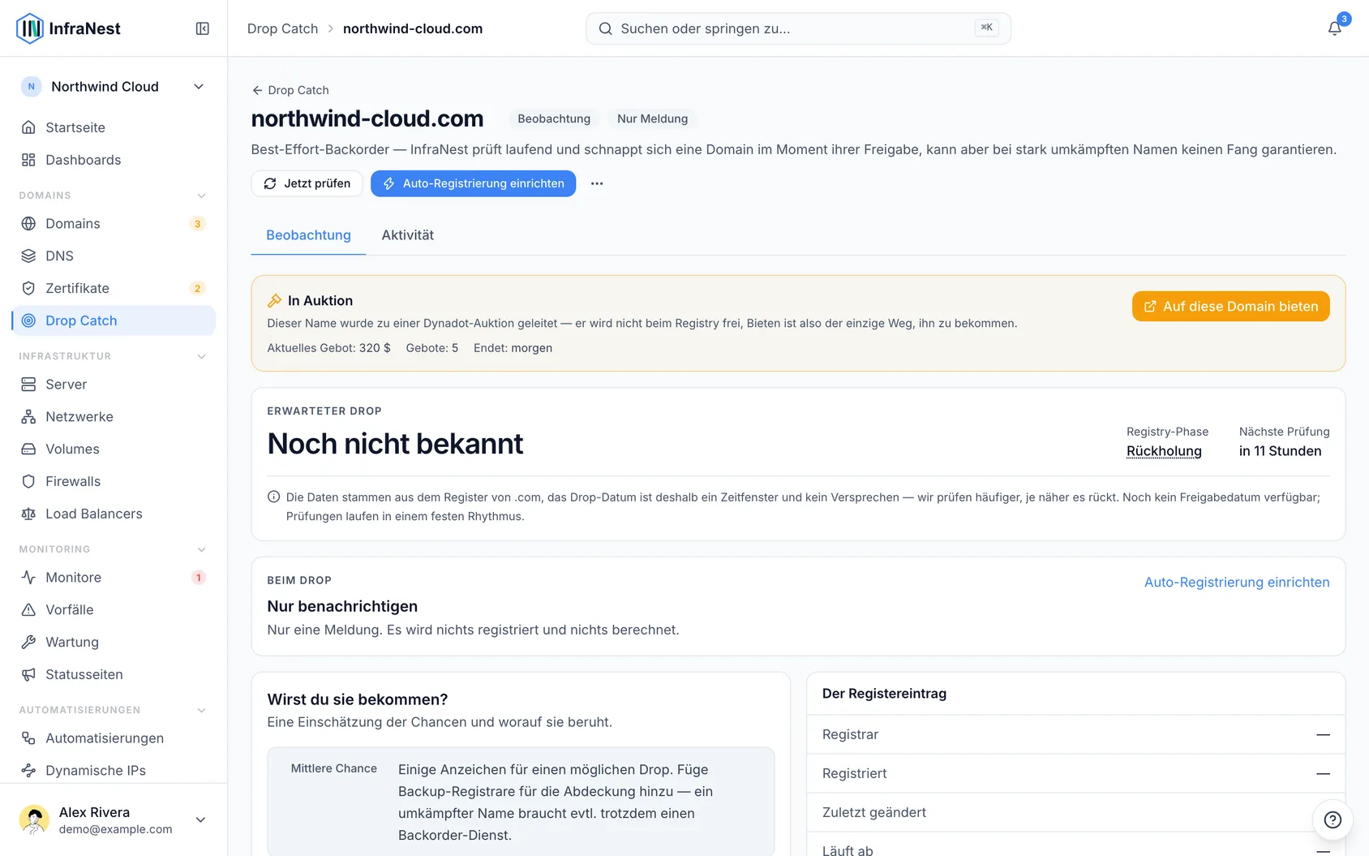This screenshot has height=856, width=1369.
Task: Click the Monitore pulse icon
Action: tap(28, 577)
